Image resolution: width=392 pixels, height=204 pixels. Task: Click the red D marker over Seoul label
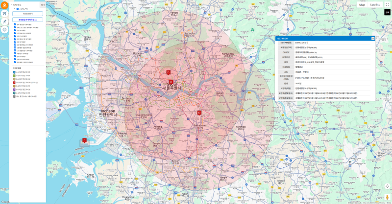pyautogui.click(x=171, y=82)
